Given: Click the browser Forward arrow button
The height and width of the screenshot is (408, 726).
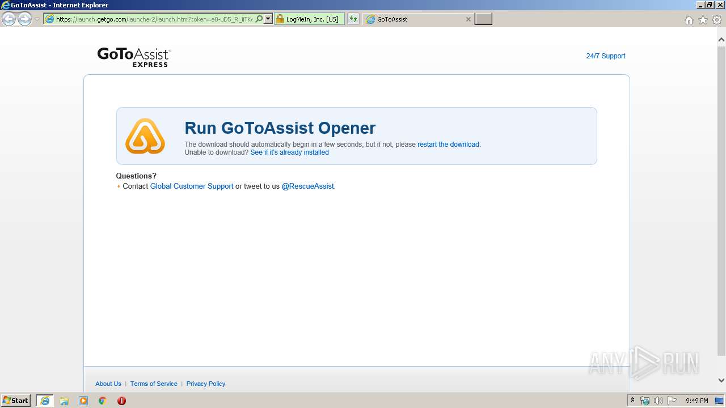Looking at the screenshot, I should [24, 19].
